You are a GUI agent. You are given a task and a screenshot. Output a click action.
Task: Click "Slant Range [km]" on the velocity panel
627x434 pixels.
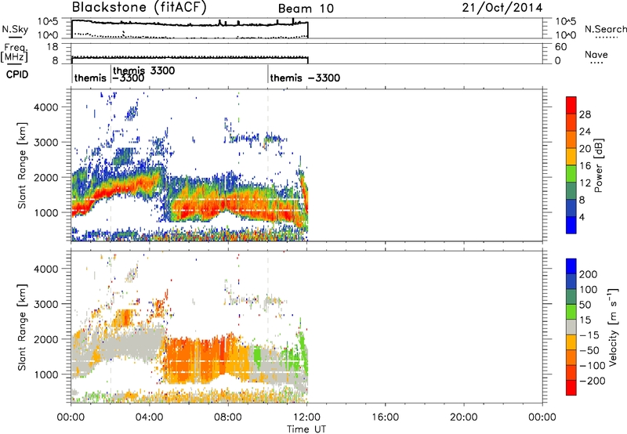[22, 327]
